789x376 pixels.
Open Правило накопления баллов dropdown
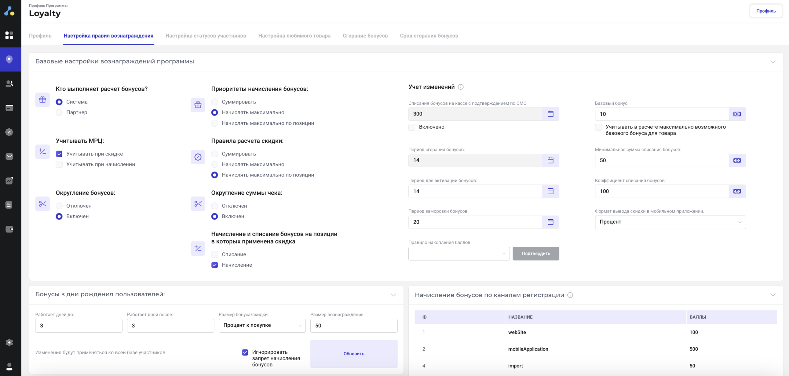pos(459,254)
